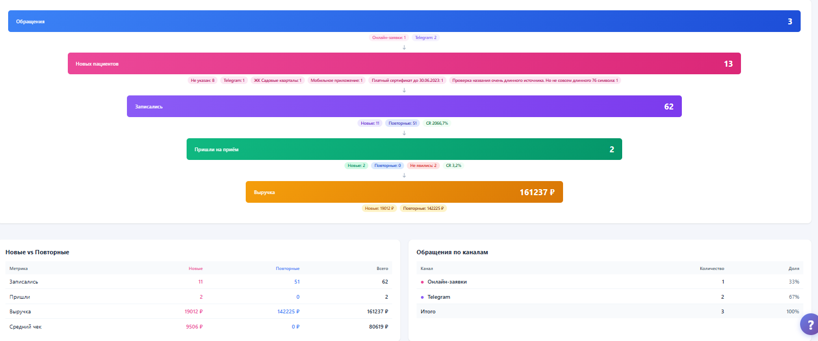
Task: Toggle the Telegram: 2 filter chip
Action: coord(425,37)
